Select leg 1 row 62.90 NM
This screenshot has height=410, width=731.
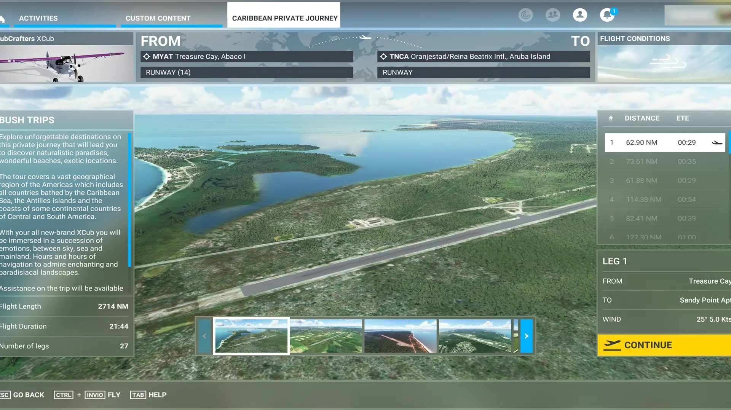click(x=665, y=142)
